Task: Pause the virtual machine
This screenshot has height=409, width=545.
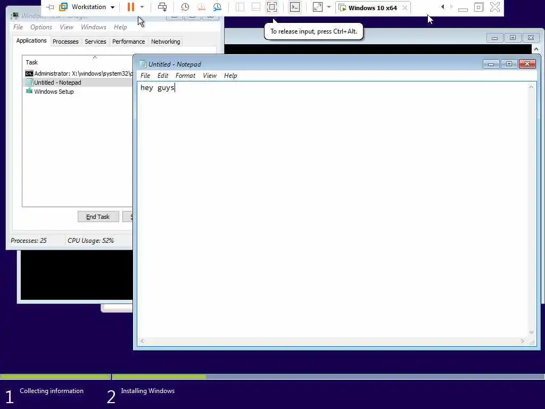Action: (x=131, y=7)
